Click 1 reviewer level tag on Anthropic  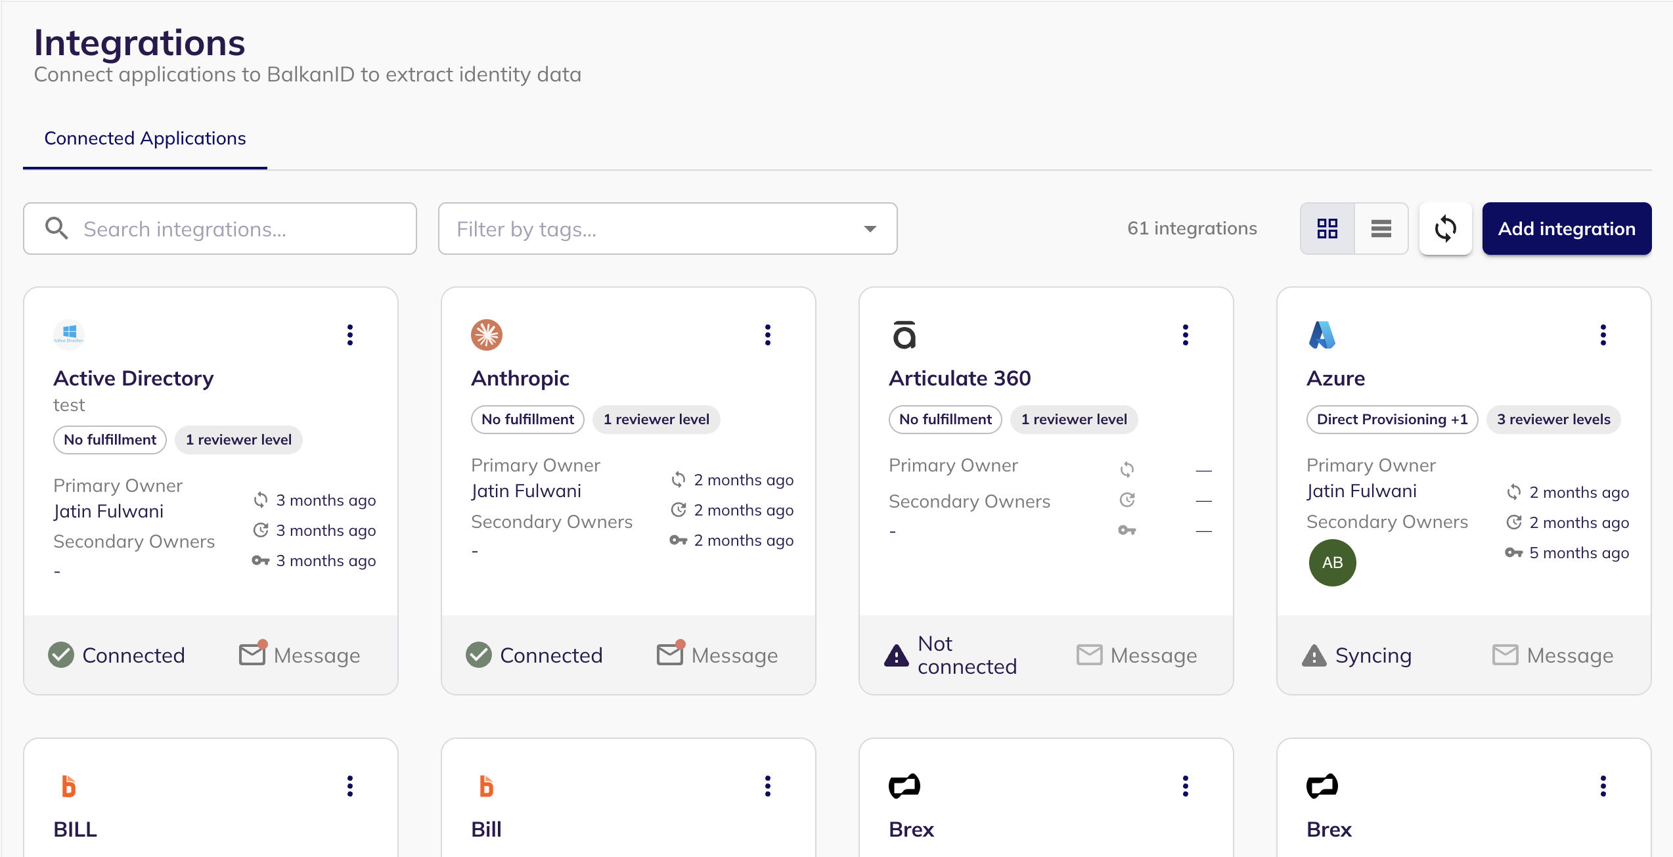656,420
